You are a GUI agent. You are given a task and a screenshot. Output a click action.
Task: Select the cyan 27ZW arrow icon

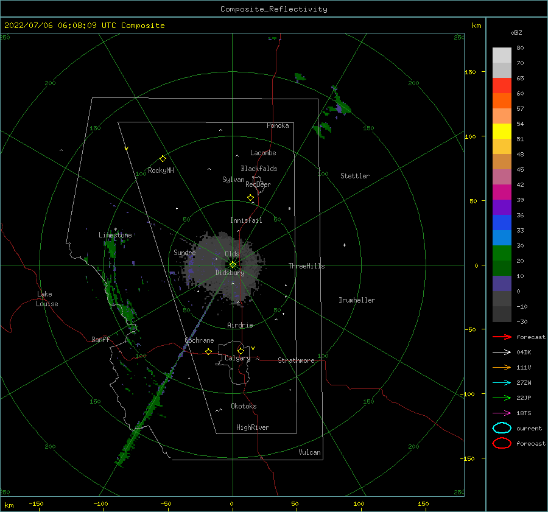(x=502, y=383)
